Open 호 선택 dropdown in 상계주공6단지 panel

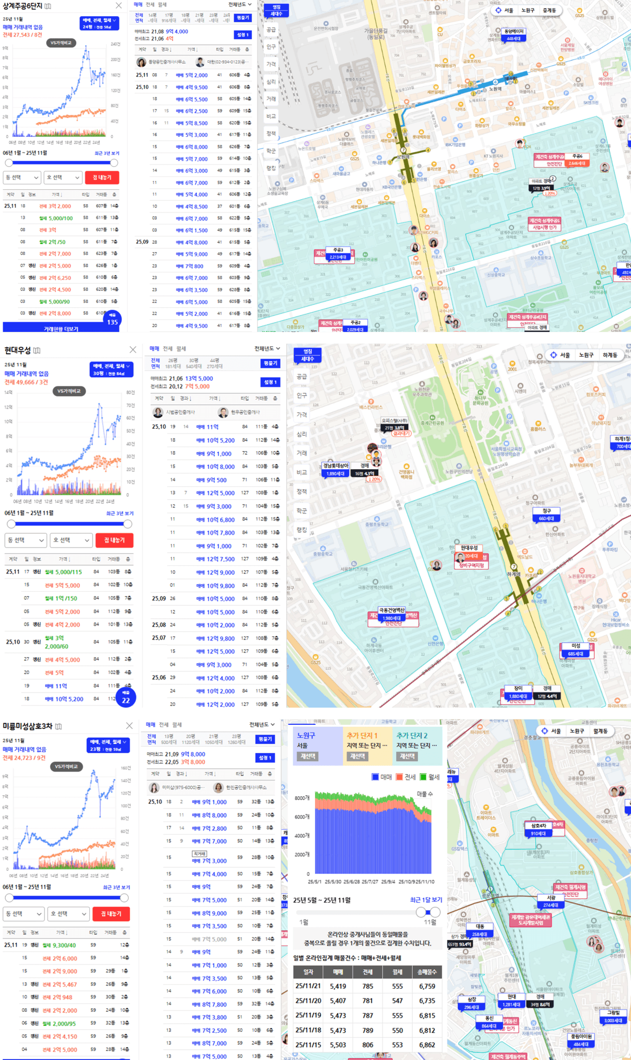click(x=63, y=177)
